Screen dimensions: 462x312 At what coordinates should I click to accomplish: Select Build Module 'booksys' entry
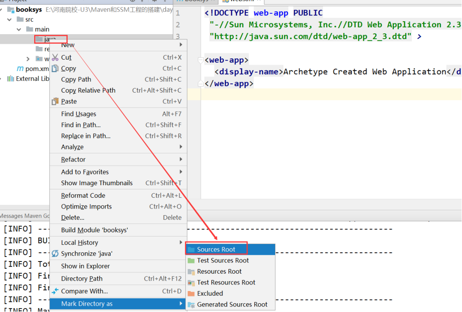[118, 230]
